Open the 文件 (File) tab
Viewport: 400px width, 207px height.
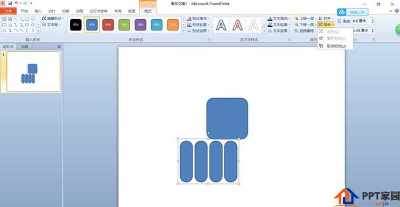point(9,11)
